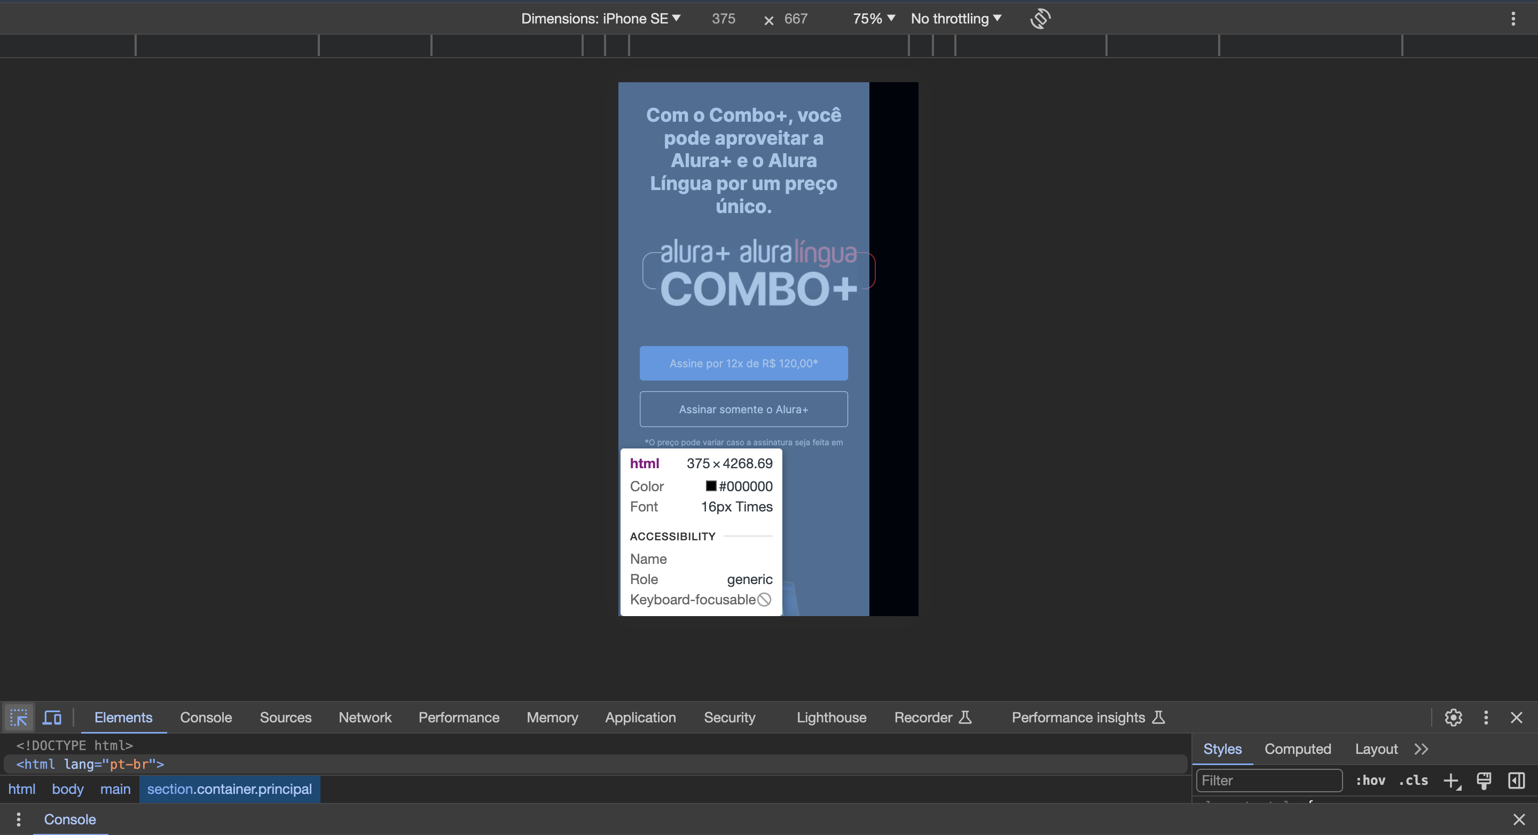Image resolution: width=1538 pixels, height=835 pixels.
Task: Open the Sources tab
Action: (285, 718)
